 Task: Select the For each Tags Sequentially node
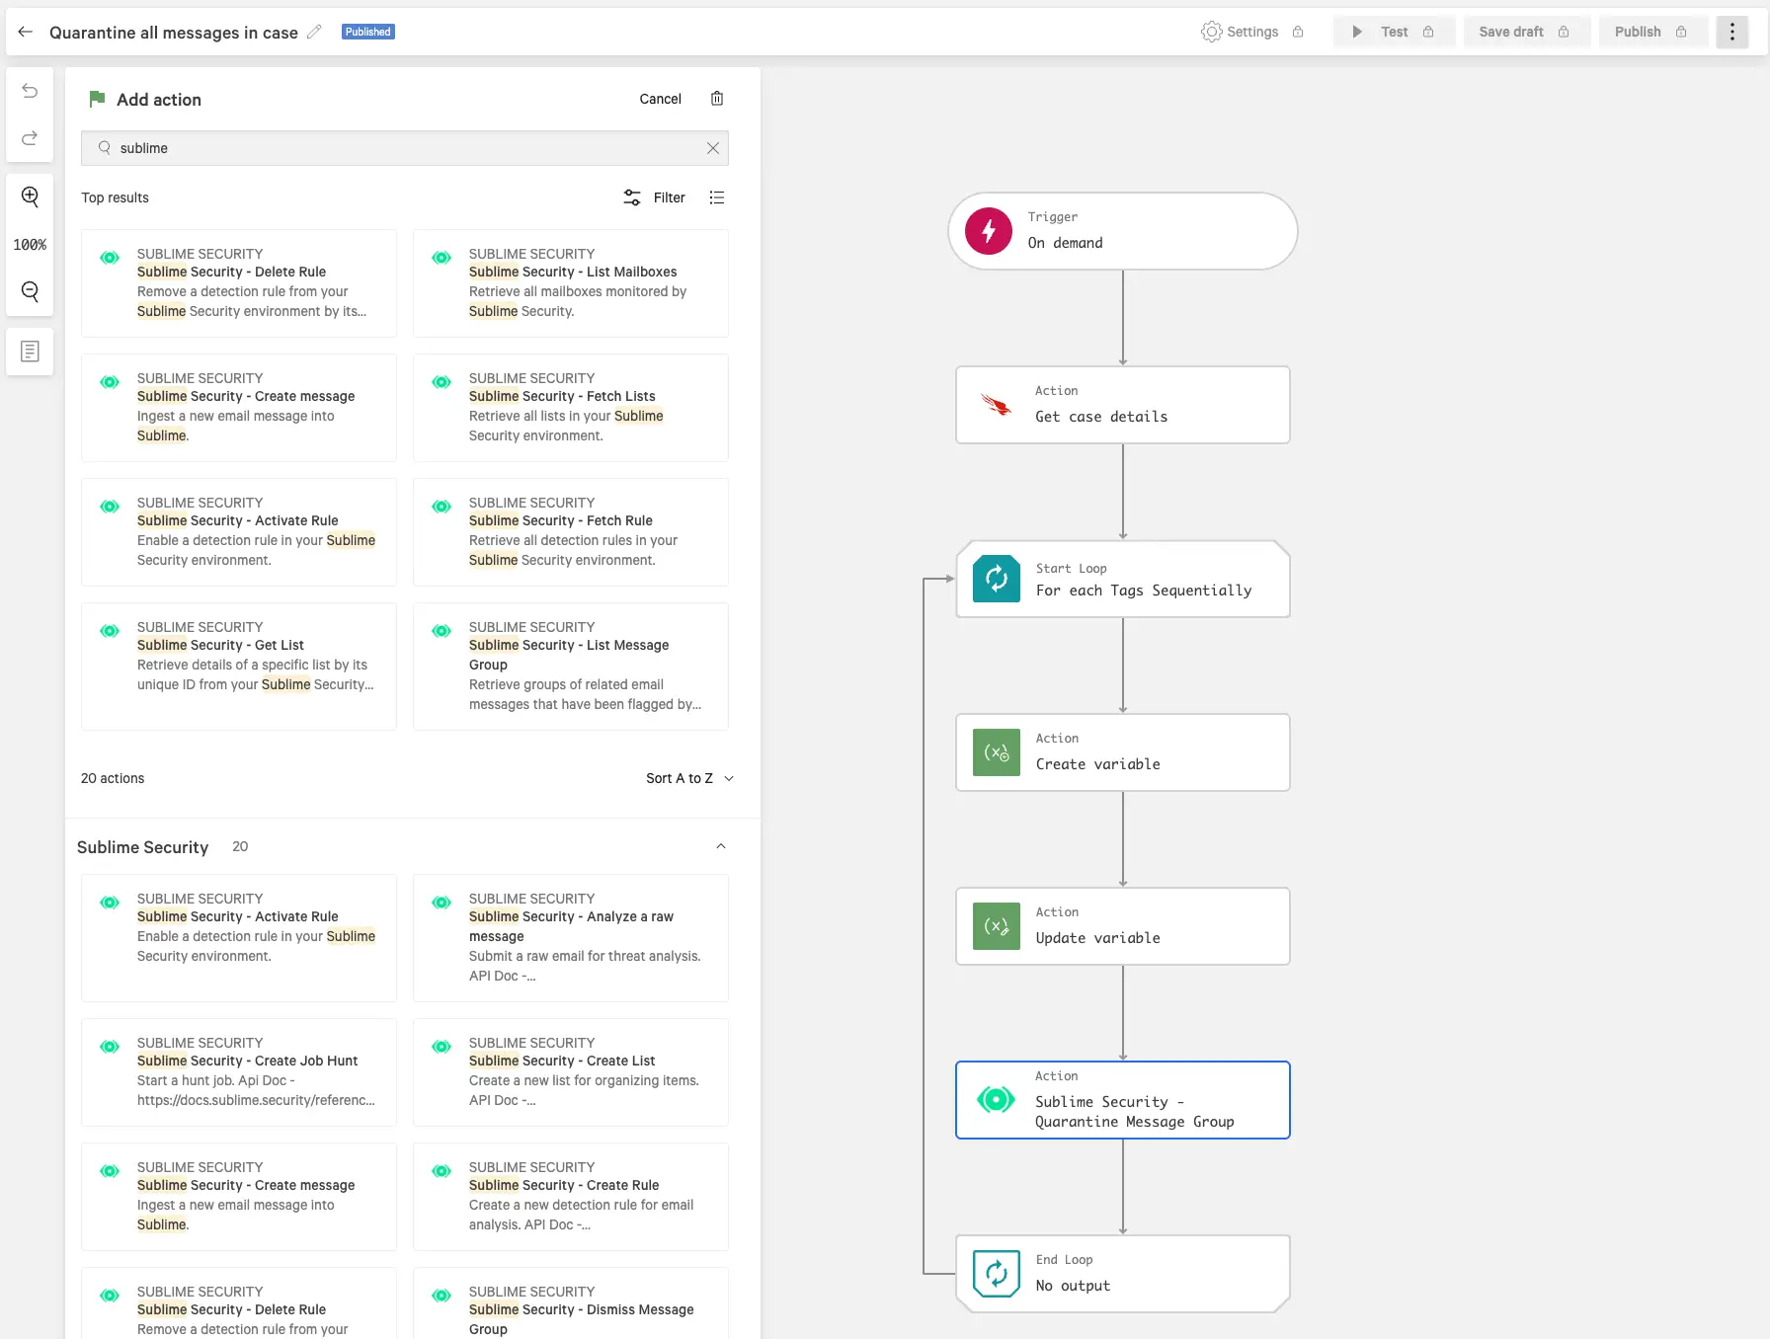(1123, 579)
